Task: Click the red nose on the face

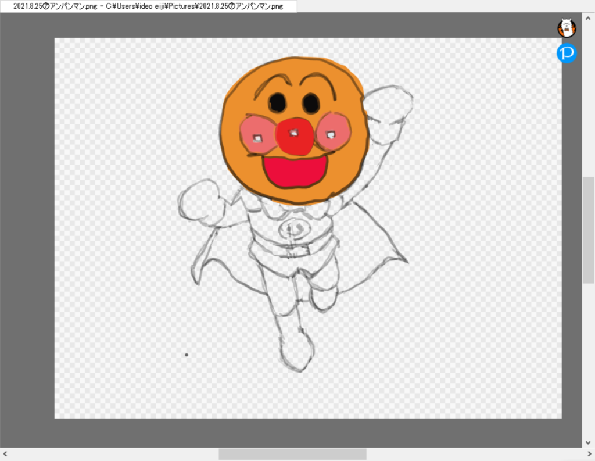Action: tap(295, 136)
